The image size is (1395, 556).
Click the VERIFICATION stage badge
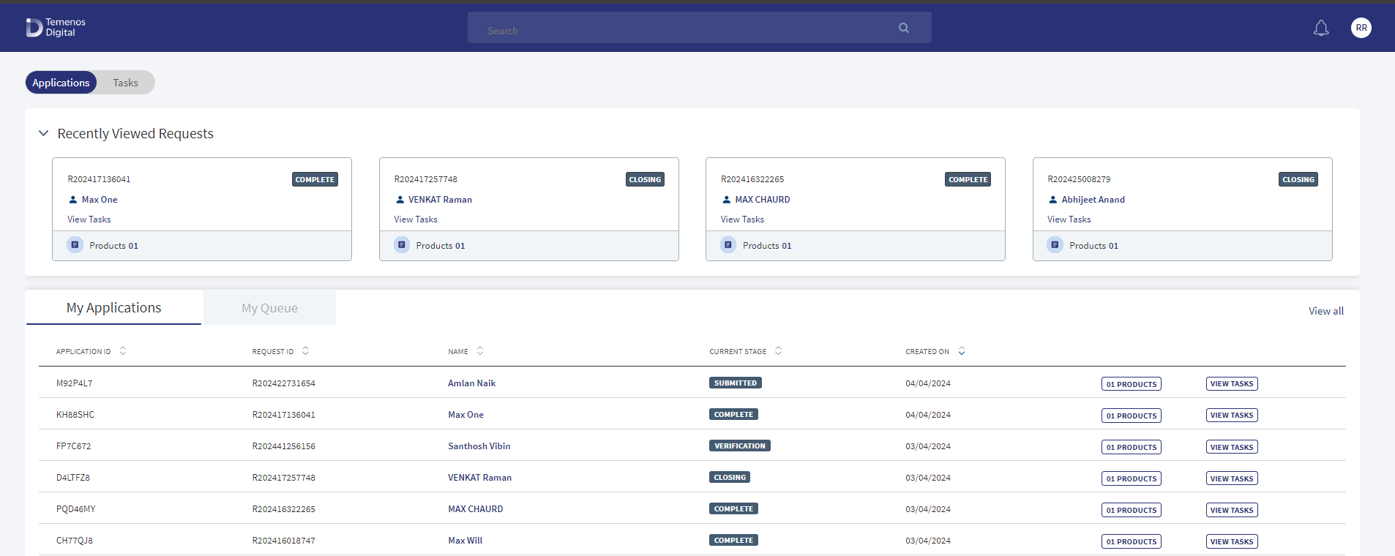pyautogui.click(x=740, y=446)
